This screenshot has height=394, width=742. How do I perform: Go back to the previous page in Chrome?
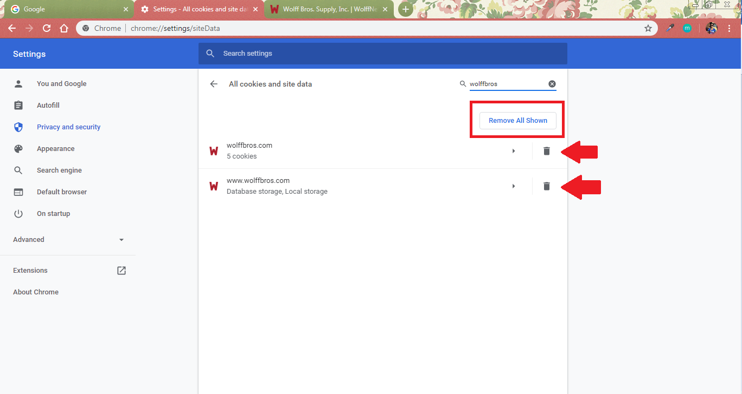pos(12,28)
